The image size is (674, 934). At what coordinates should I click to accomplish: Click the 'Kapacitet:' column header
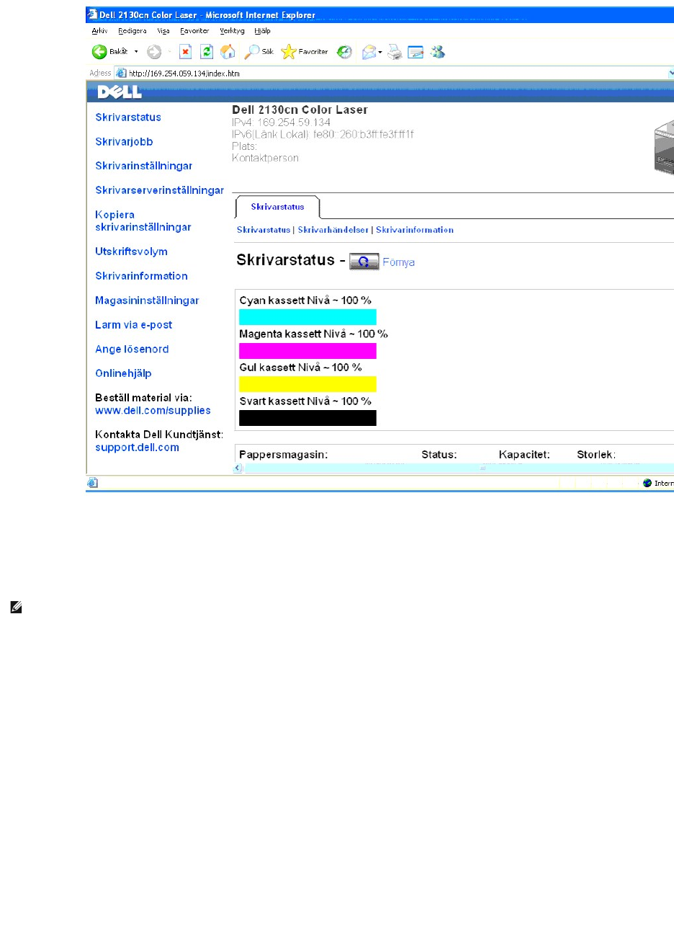click(524, 455)
